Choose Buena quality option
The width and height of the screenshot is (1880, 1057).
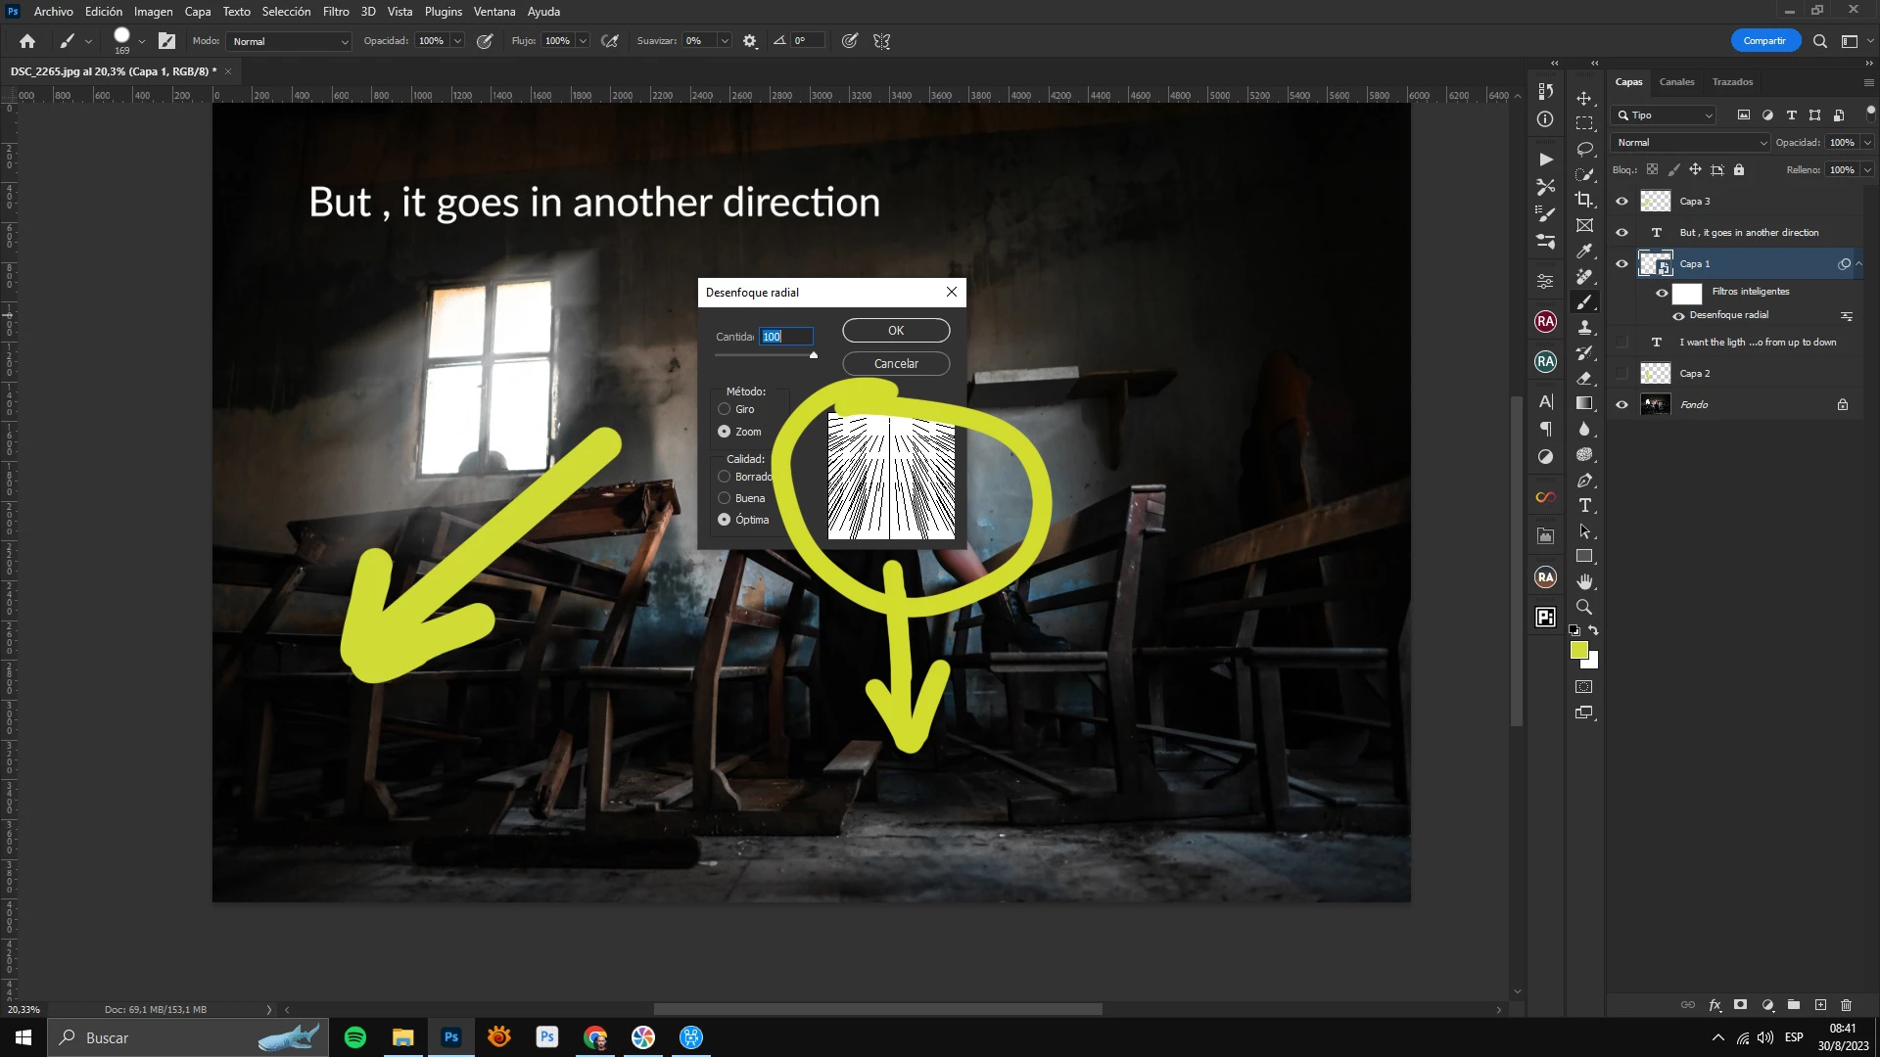click(x=725, y=498)
